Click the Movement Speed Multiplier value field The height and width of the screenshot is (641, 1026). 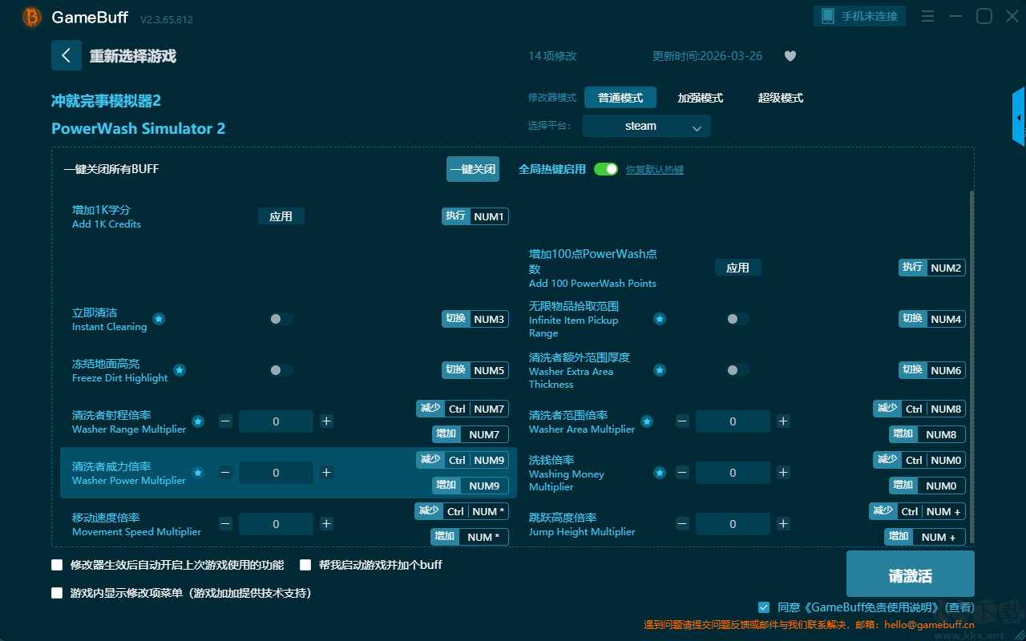coord(276,524)
